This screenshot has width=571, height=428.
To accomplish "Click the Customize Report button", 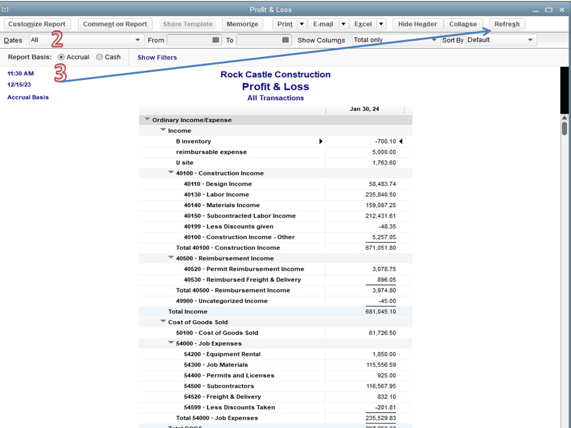I will point(37,24).
